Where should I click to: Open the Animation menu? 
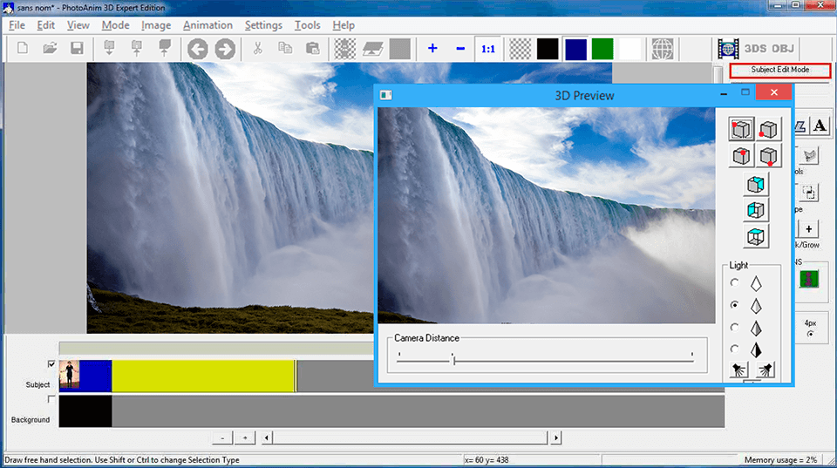(208, 25)
